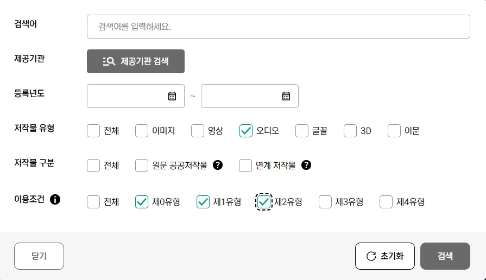Select the 글꼴 checkbox
Viewport: 486px width, 280px height.
302,131
